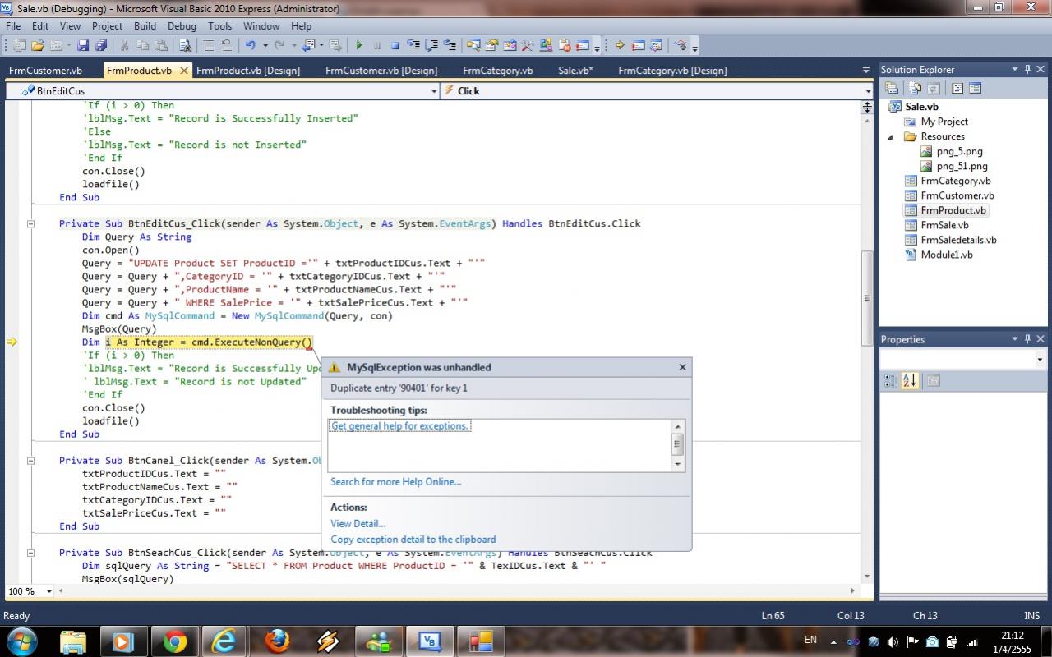Open the Solution Explorer window position dropdown
This screenshot has width=1052, height=657.
[1015, 70]
